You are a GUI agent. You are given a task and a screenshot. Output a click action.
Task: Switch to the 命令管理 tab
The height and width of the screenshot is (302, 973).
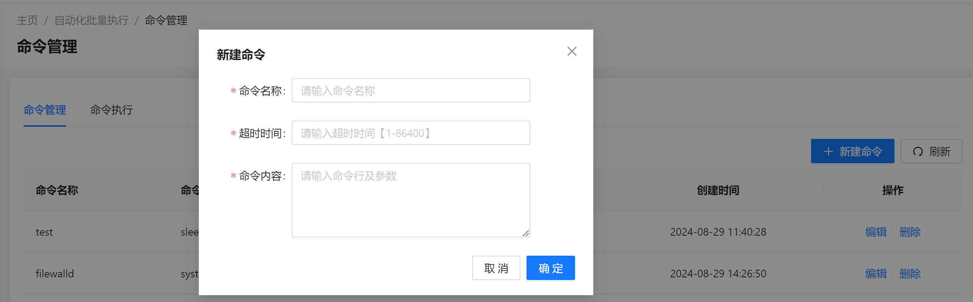pyautogui.click(x=45, y=110)
